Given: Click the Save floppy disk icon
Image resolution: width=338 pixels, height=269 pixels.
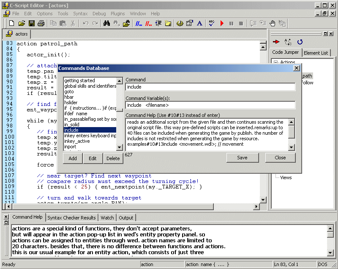Looking at the screenshot, I should (x=32, y=23).
